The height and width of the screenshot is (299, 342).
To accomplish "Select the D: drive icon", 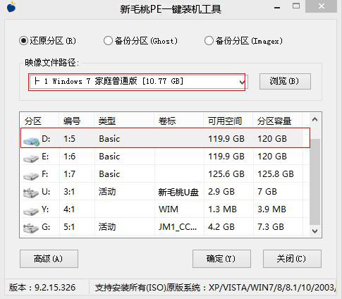I will click(x=32, y=141).
